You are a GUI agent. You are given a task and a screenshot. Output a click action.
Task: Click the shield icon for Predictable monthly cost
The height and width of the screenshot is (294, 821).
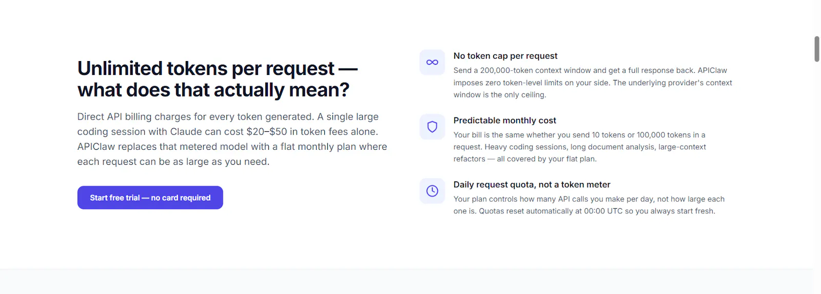(432, 127)
